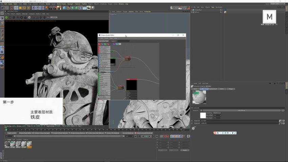288x162 pixels.
Task: Select large black preview node thumbnail
Action: (x=131, y=85)
